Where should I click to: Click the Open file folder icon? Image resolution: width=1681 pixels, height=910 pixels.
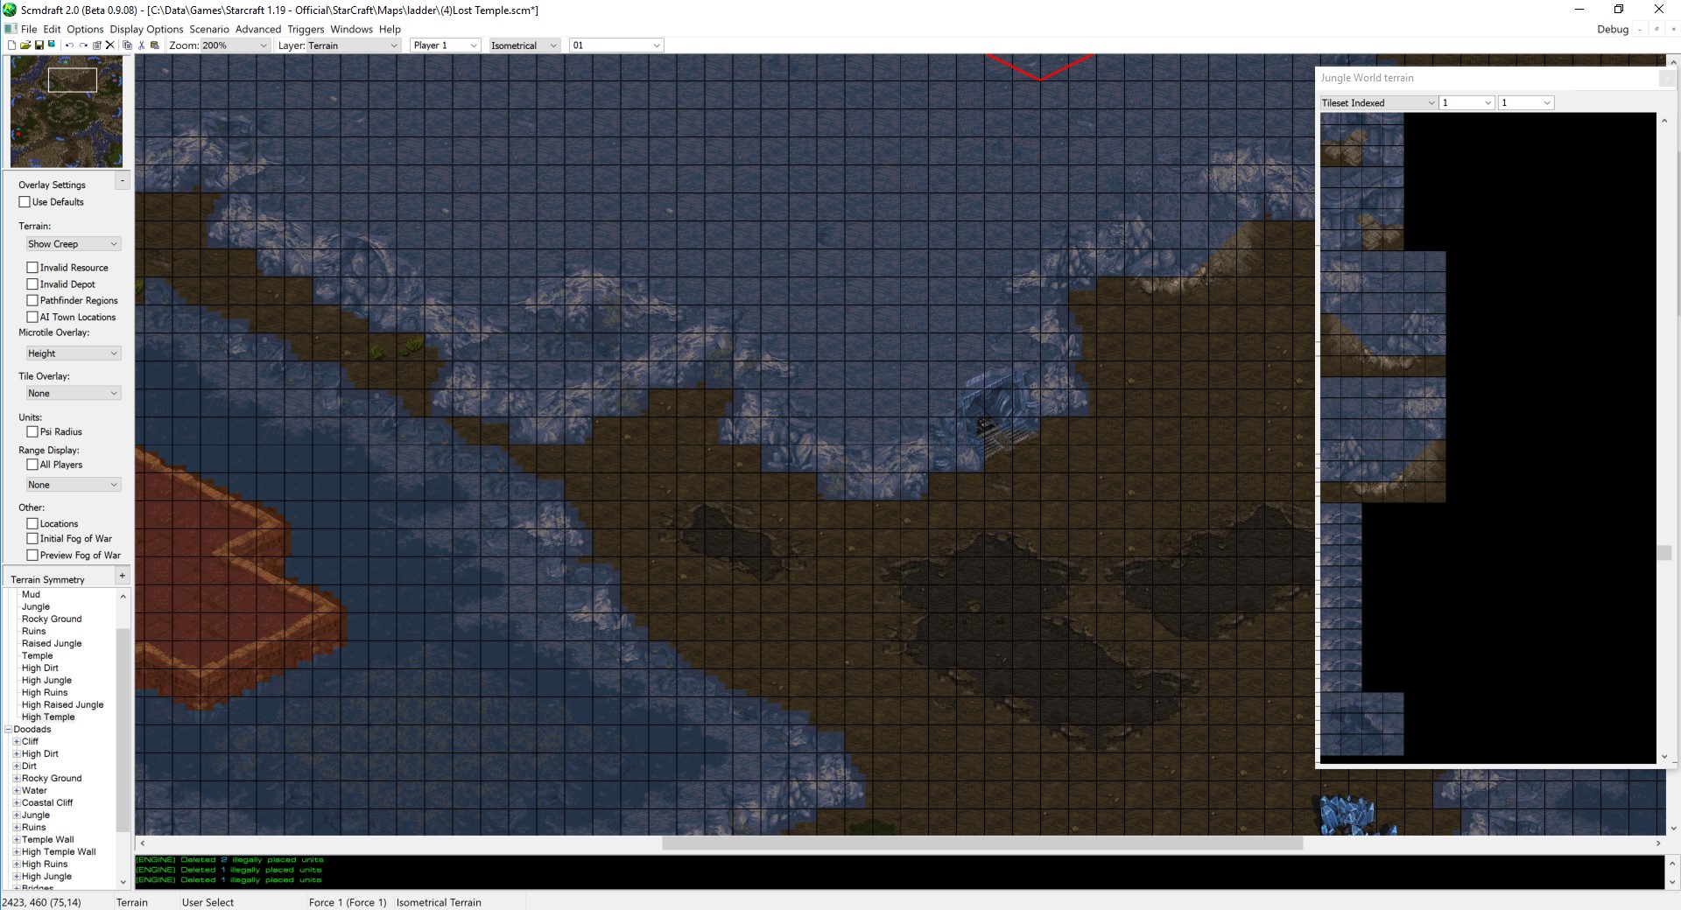[x=25, y=45]
